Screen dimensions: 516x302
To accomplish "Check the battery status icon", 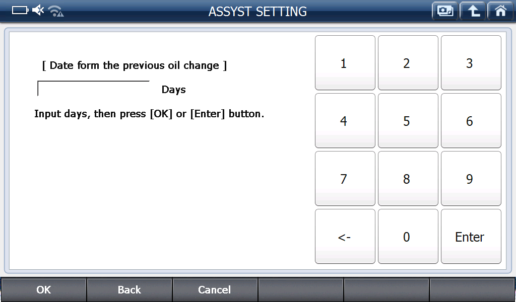I will pos(20,10).
